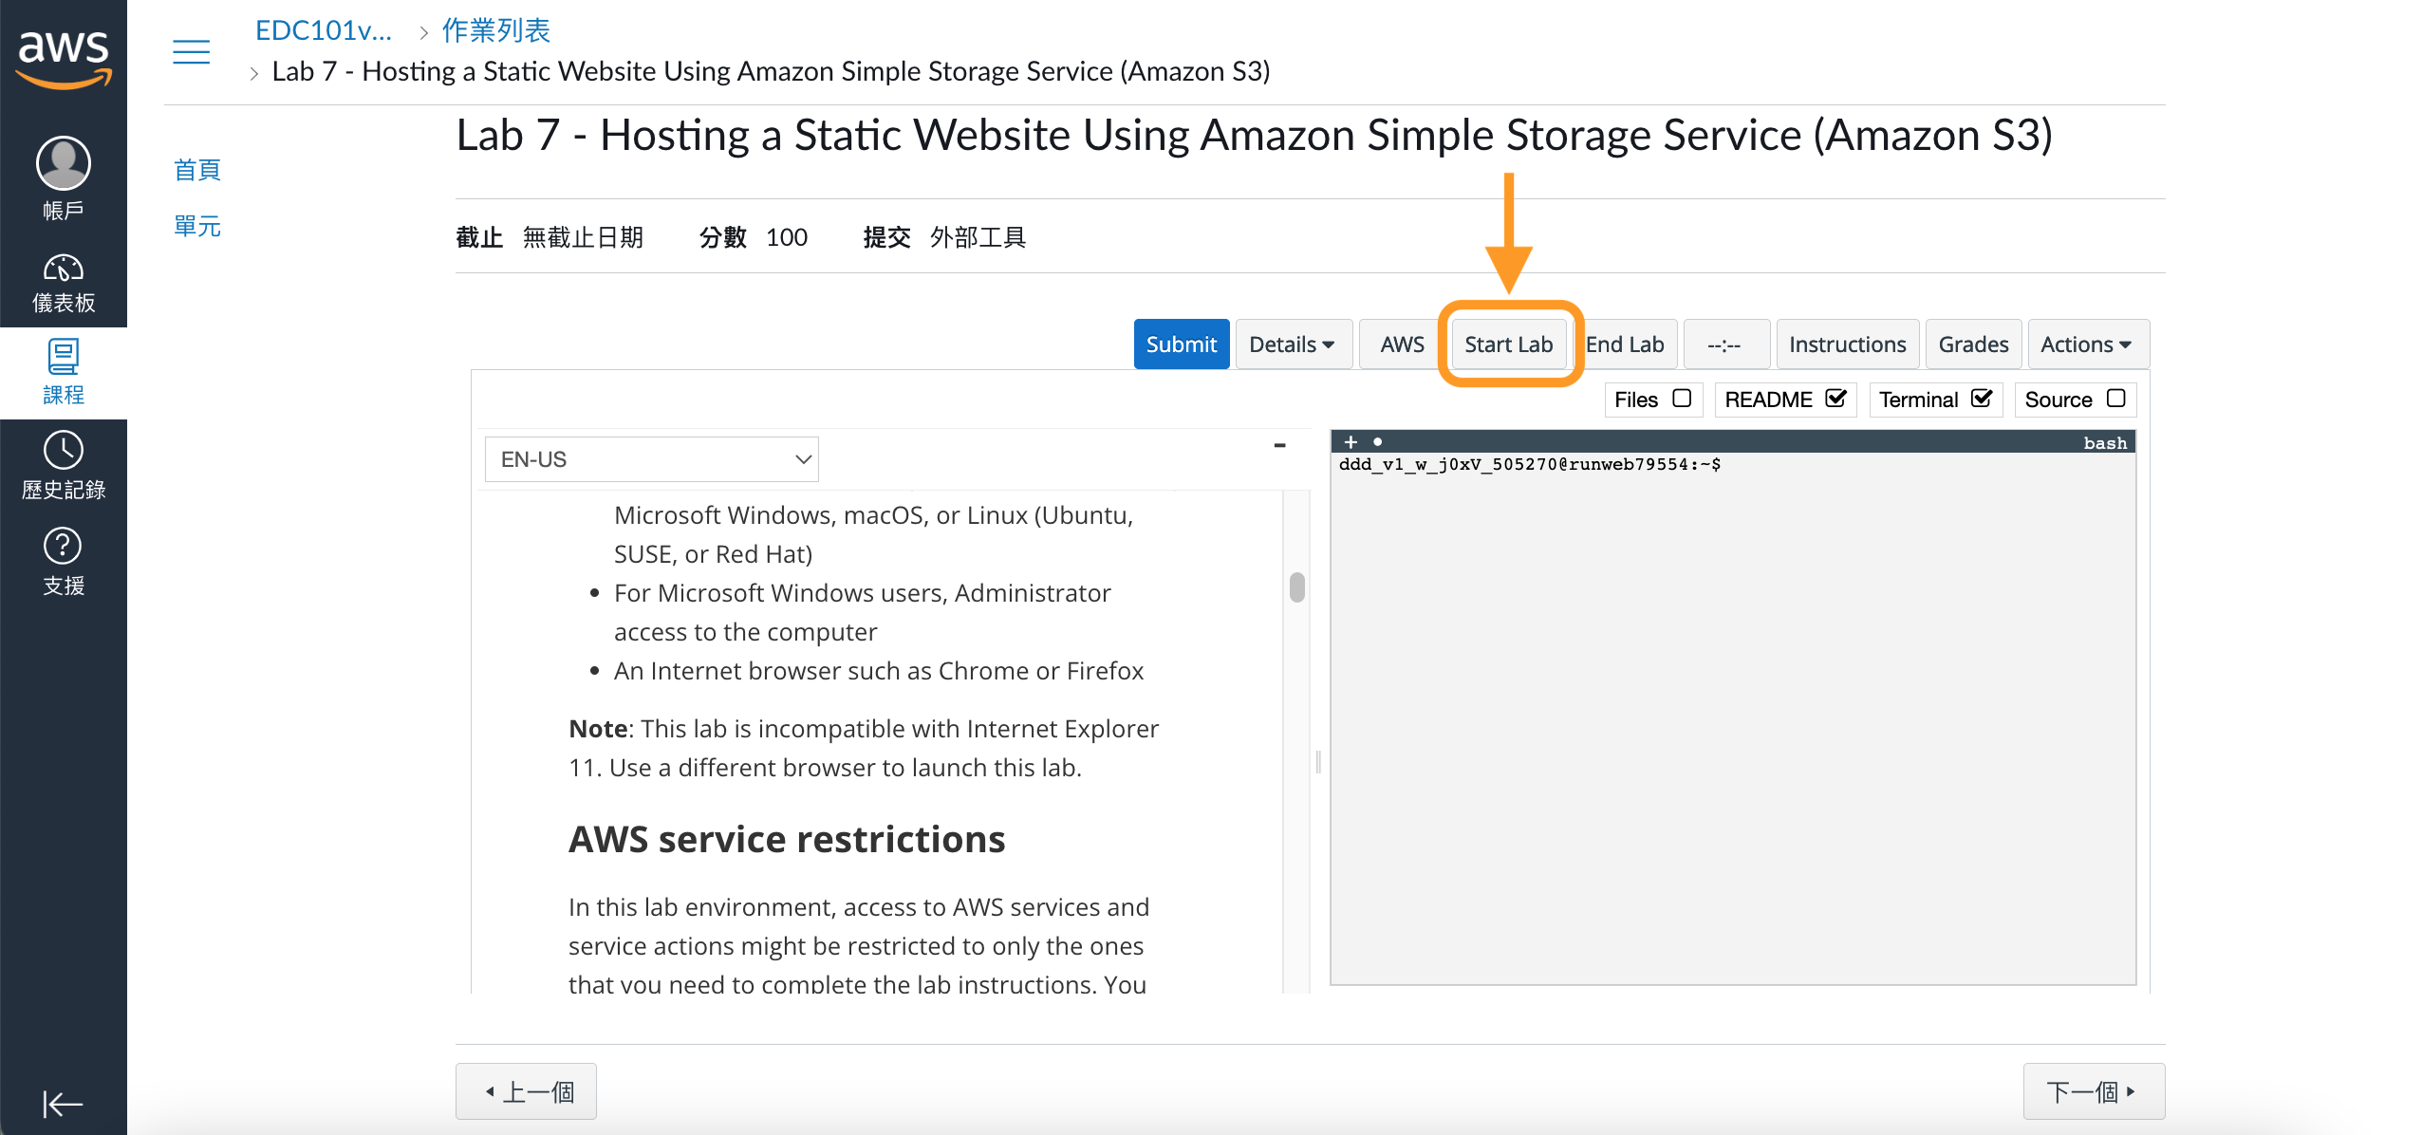
Task: Open the Grades tab
Action: click(x=1972, y=344)
